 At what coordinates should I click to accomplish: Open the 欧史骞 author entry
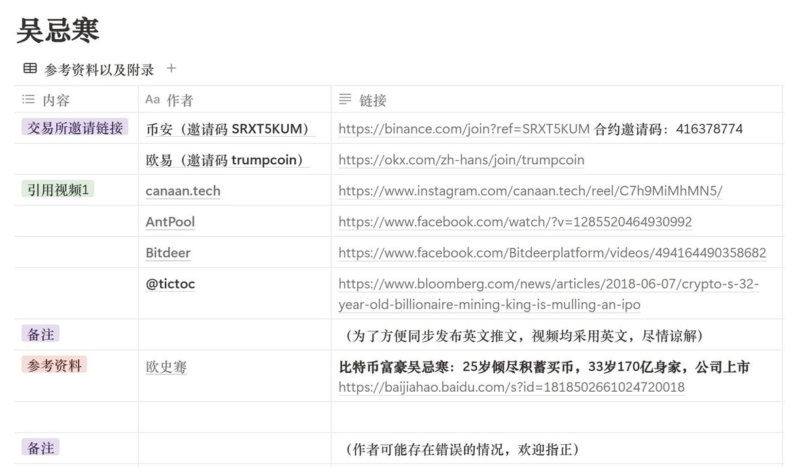166,367
